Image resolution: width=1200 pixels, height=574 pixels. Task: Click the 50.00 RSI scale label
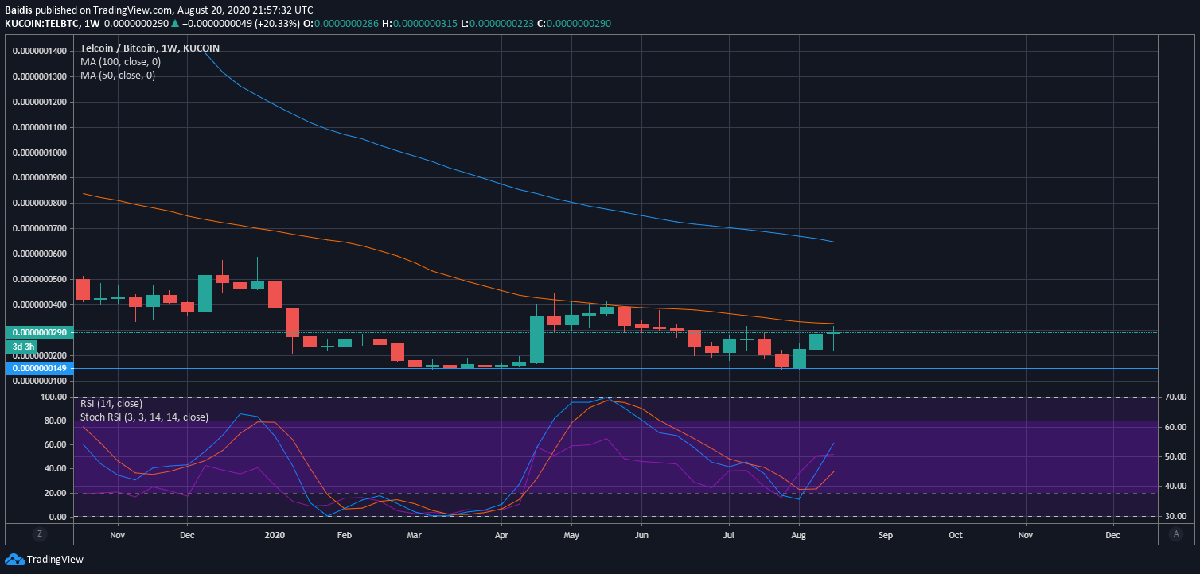1175,457
